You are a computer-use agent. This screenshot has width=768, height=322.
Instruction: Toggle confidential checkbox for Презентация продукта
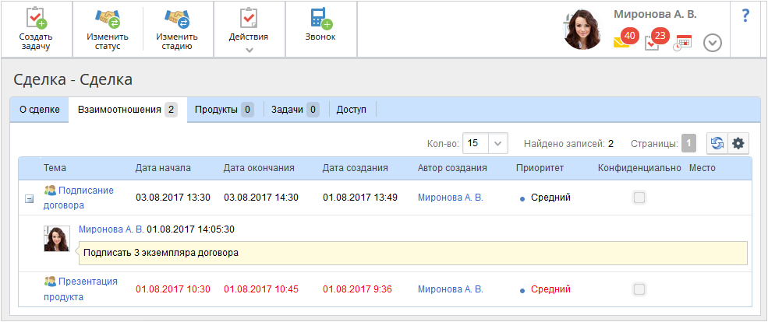click(639, 289)
